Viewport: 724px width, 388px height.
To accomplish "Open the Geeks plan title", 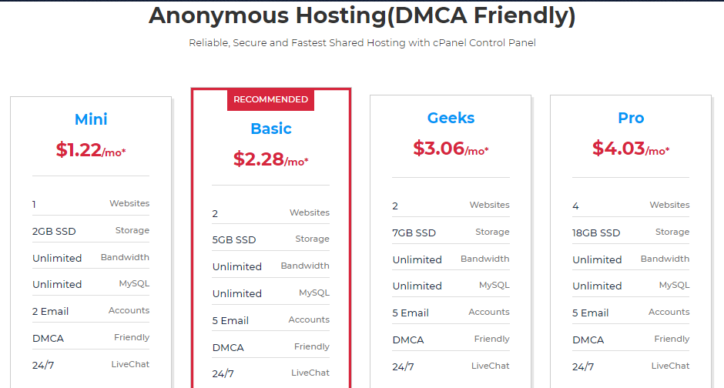I will click(x=451, y=118).
